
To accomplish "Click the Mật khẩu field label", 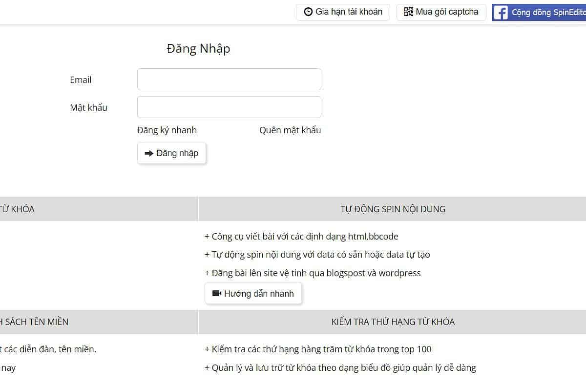I will click(88, 108).
